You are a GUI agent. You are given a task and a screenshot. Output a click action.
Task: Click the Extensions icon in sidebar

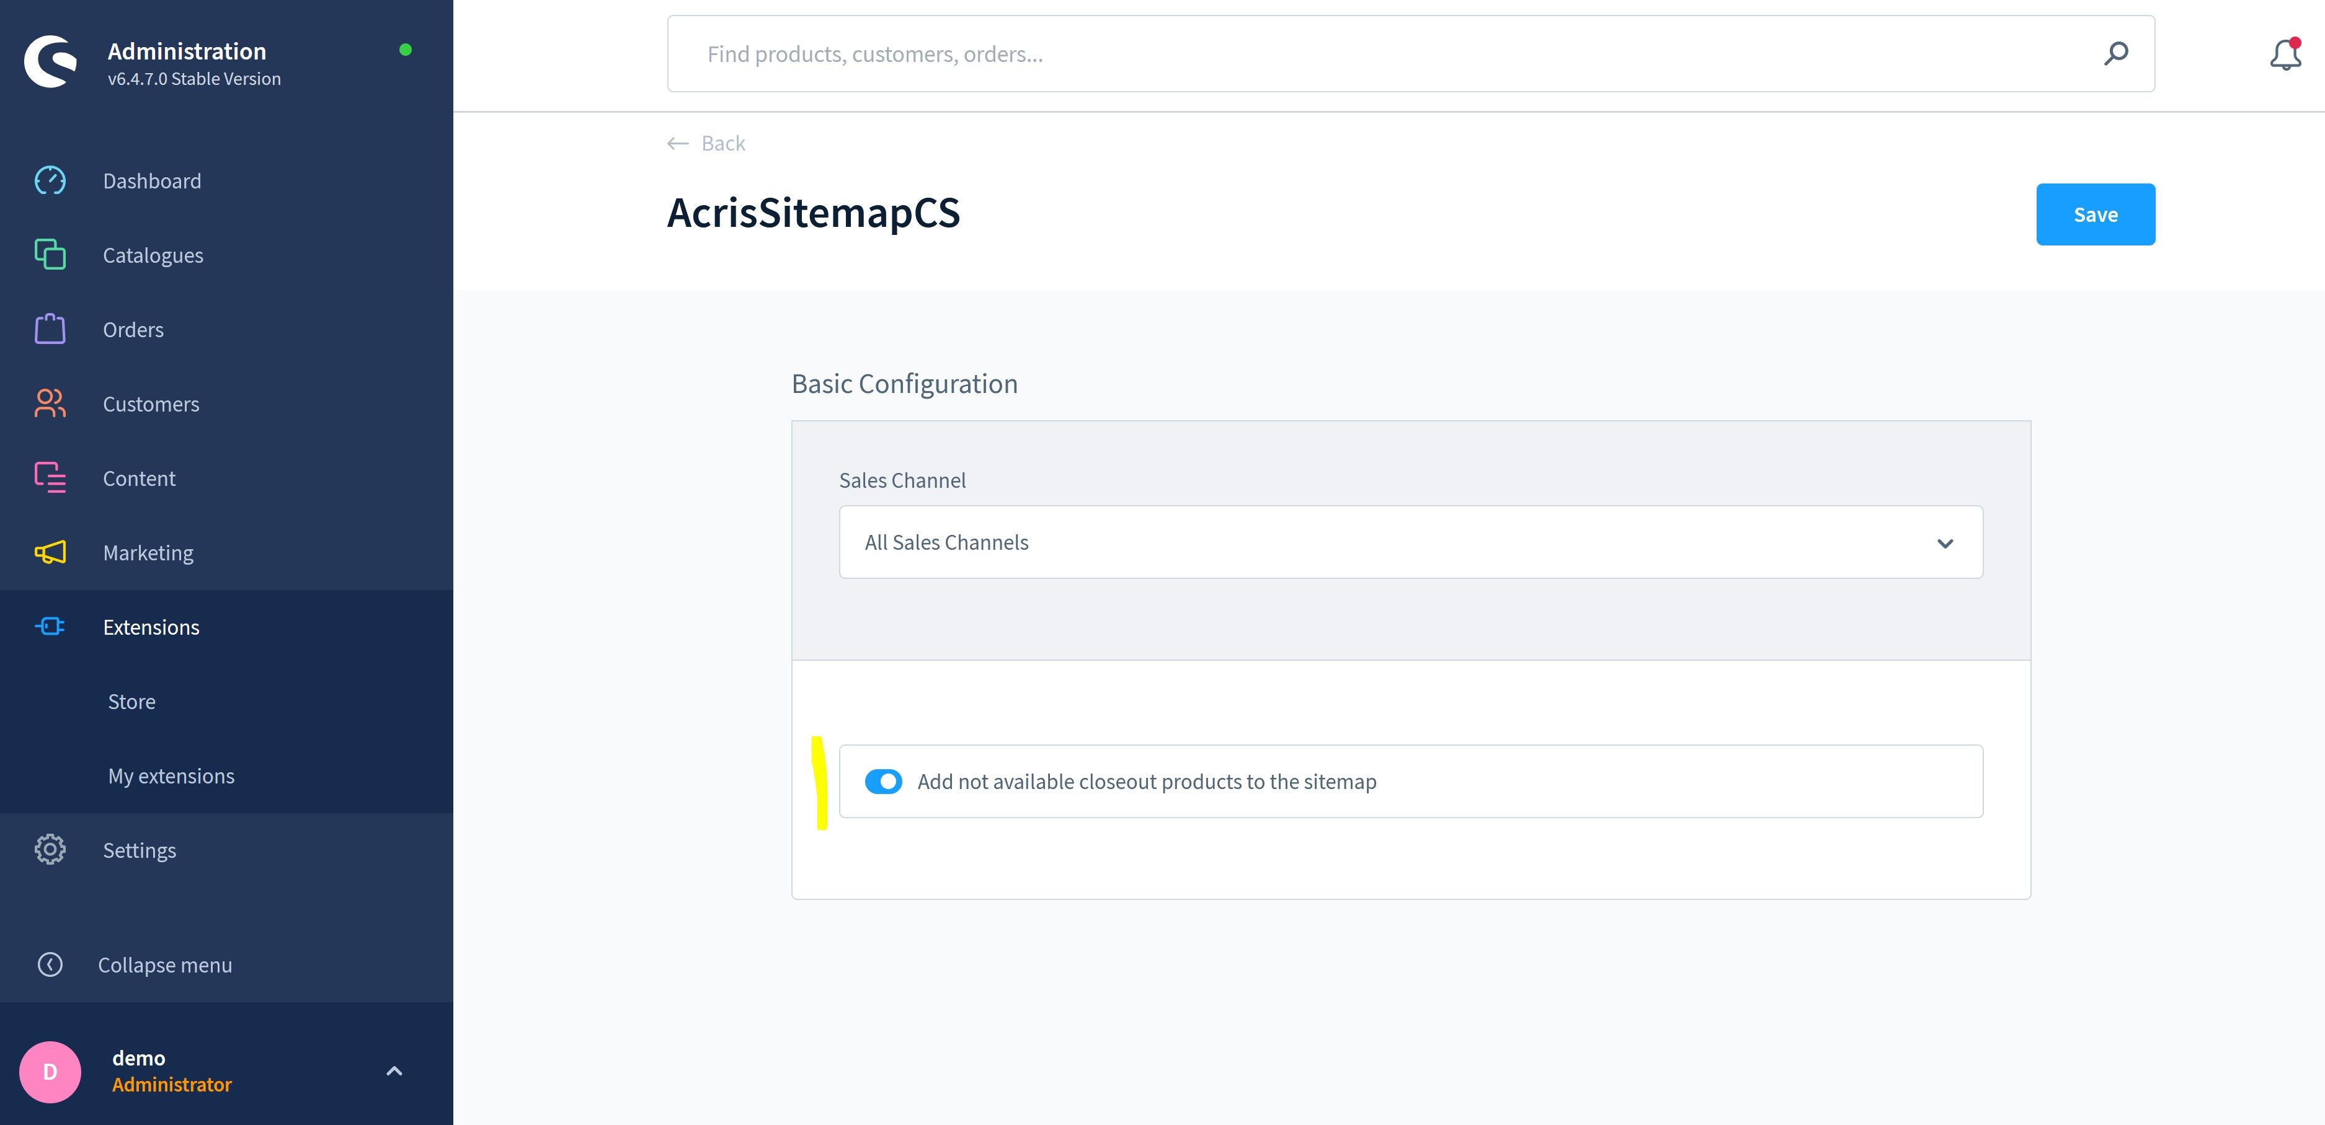[x=50, y=625]
